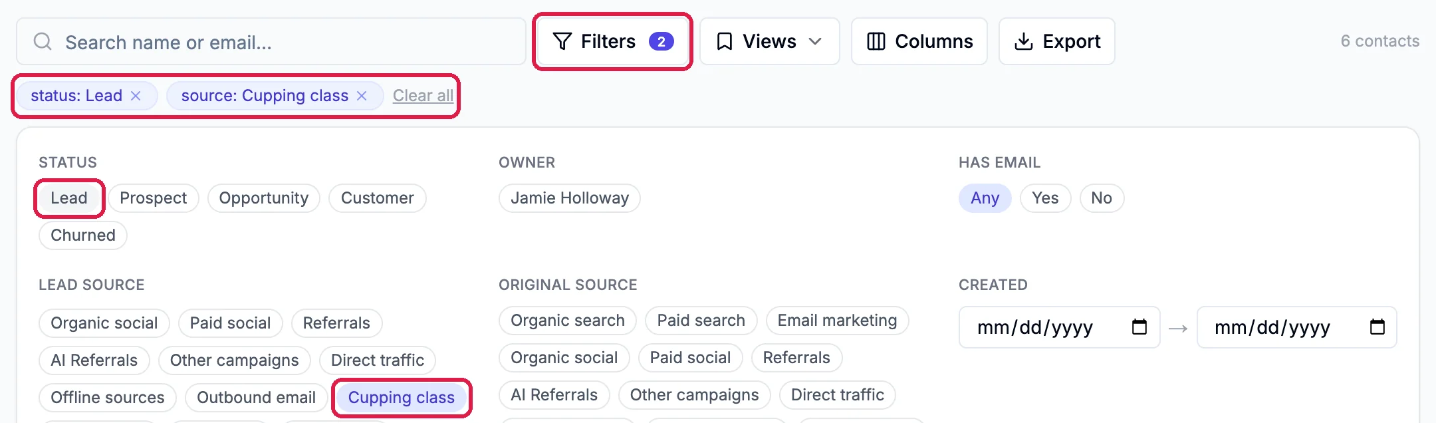Toggle Lead Source Referrals

pos(336,323)
